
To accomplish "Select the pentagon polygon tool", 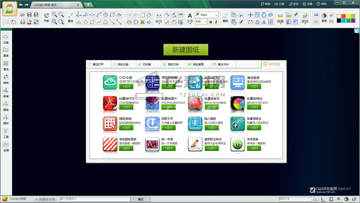I will (85, 22).
